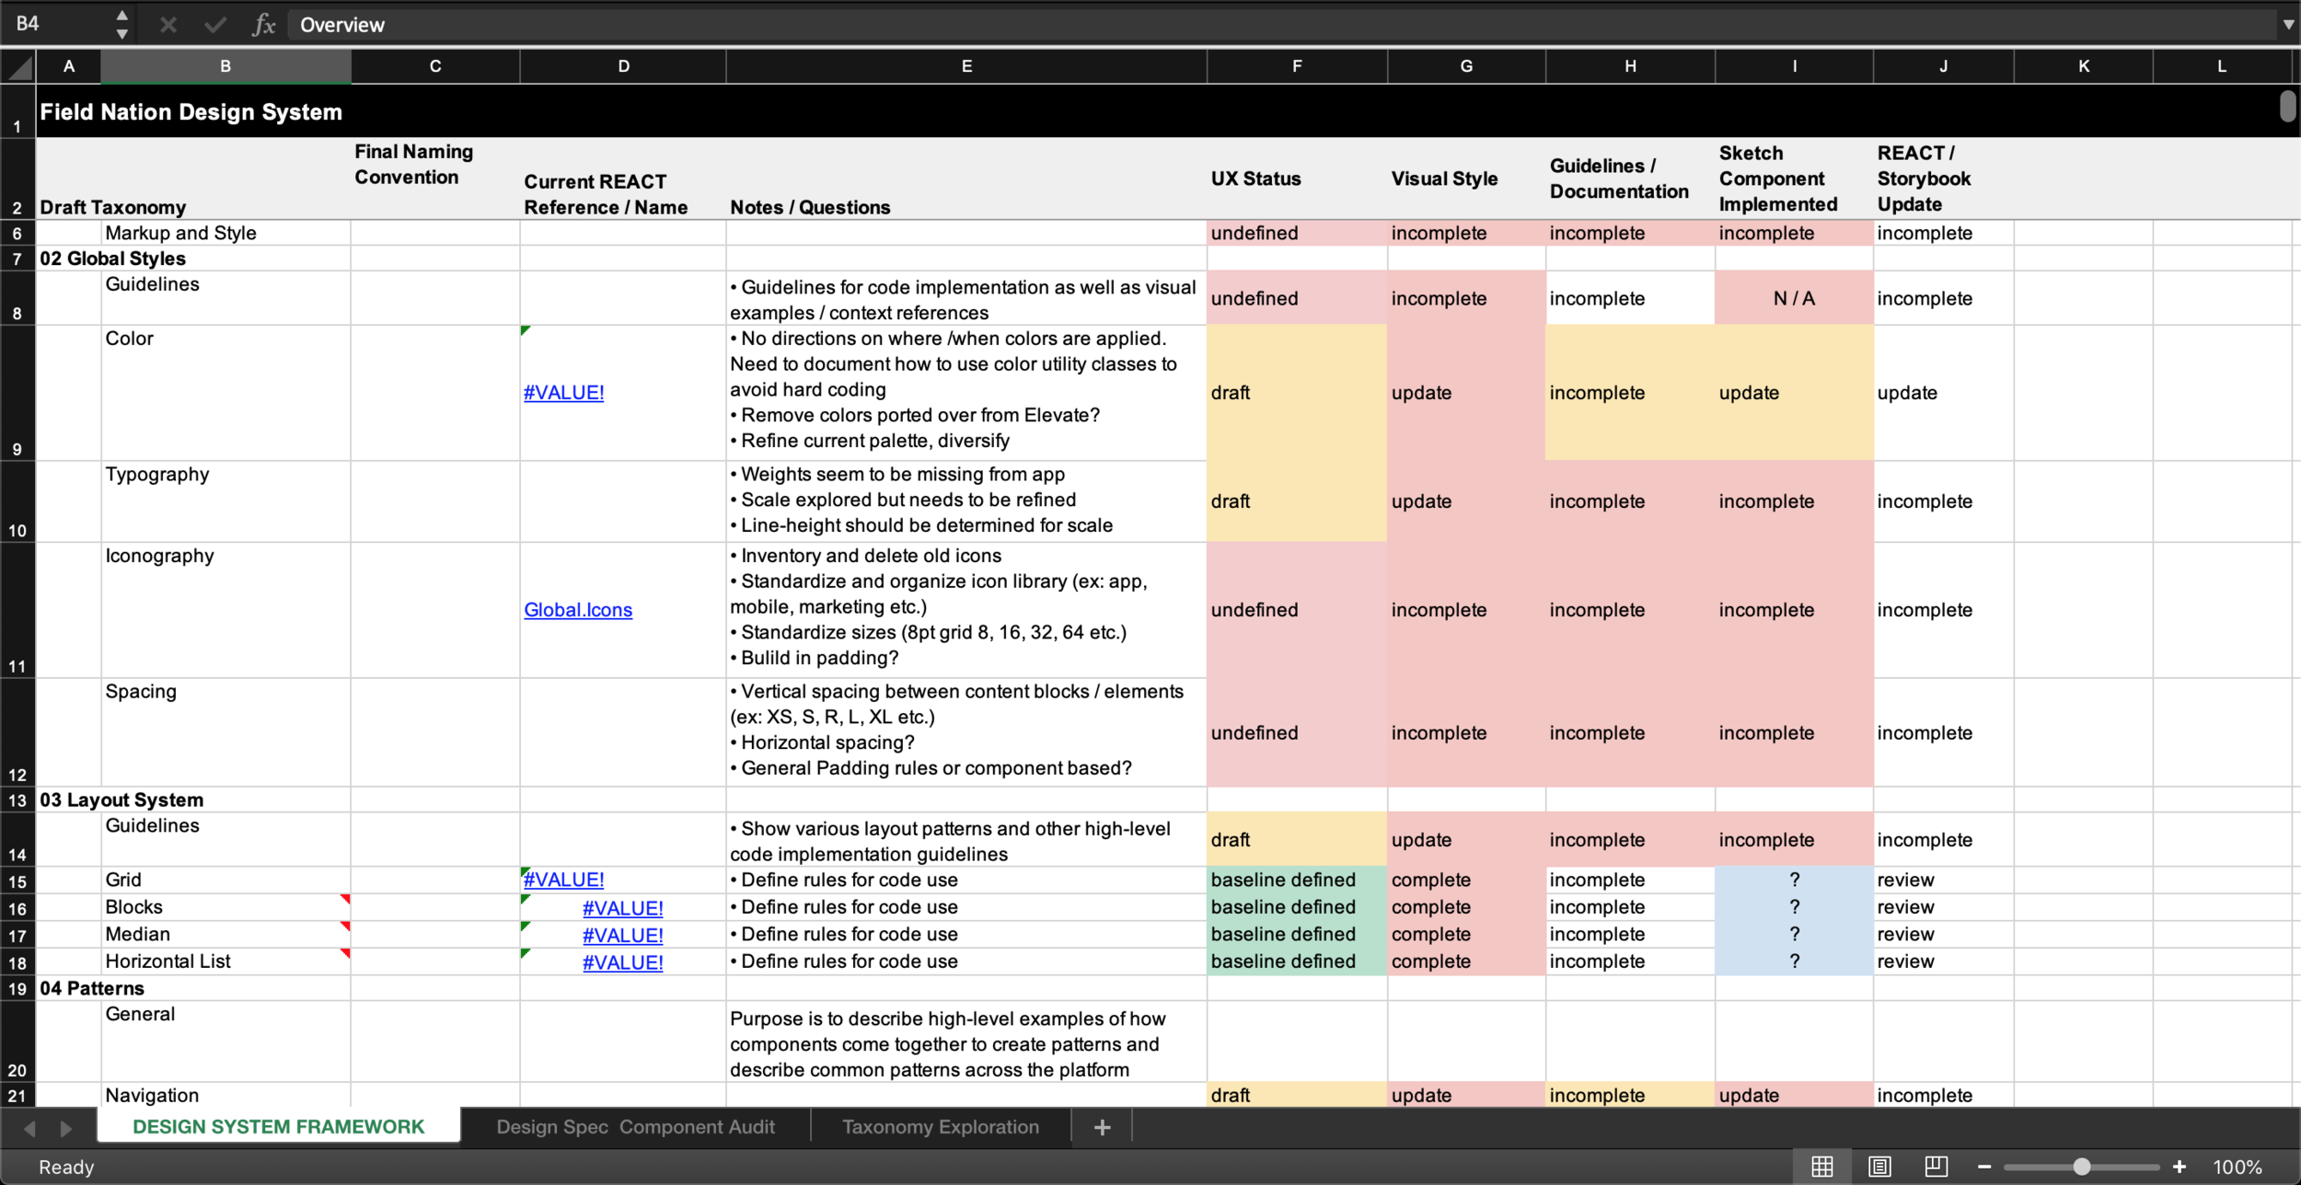Select the 'REACT / Storybook Update' header cell
This screenshot has width=2301, height=1185.
(1943, 178)
